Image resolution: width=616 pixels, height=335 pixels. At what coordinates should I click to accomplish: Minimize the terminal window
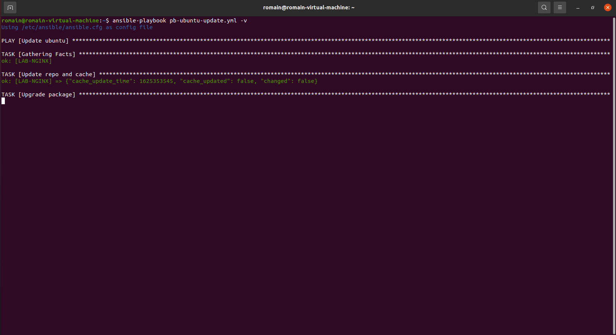(577, 7)
